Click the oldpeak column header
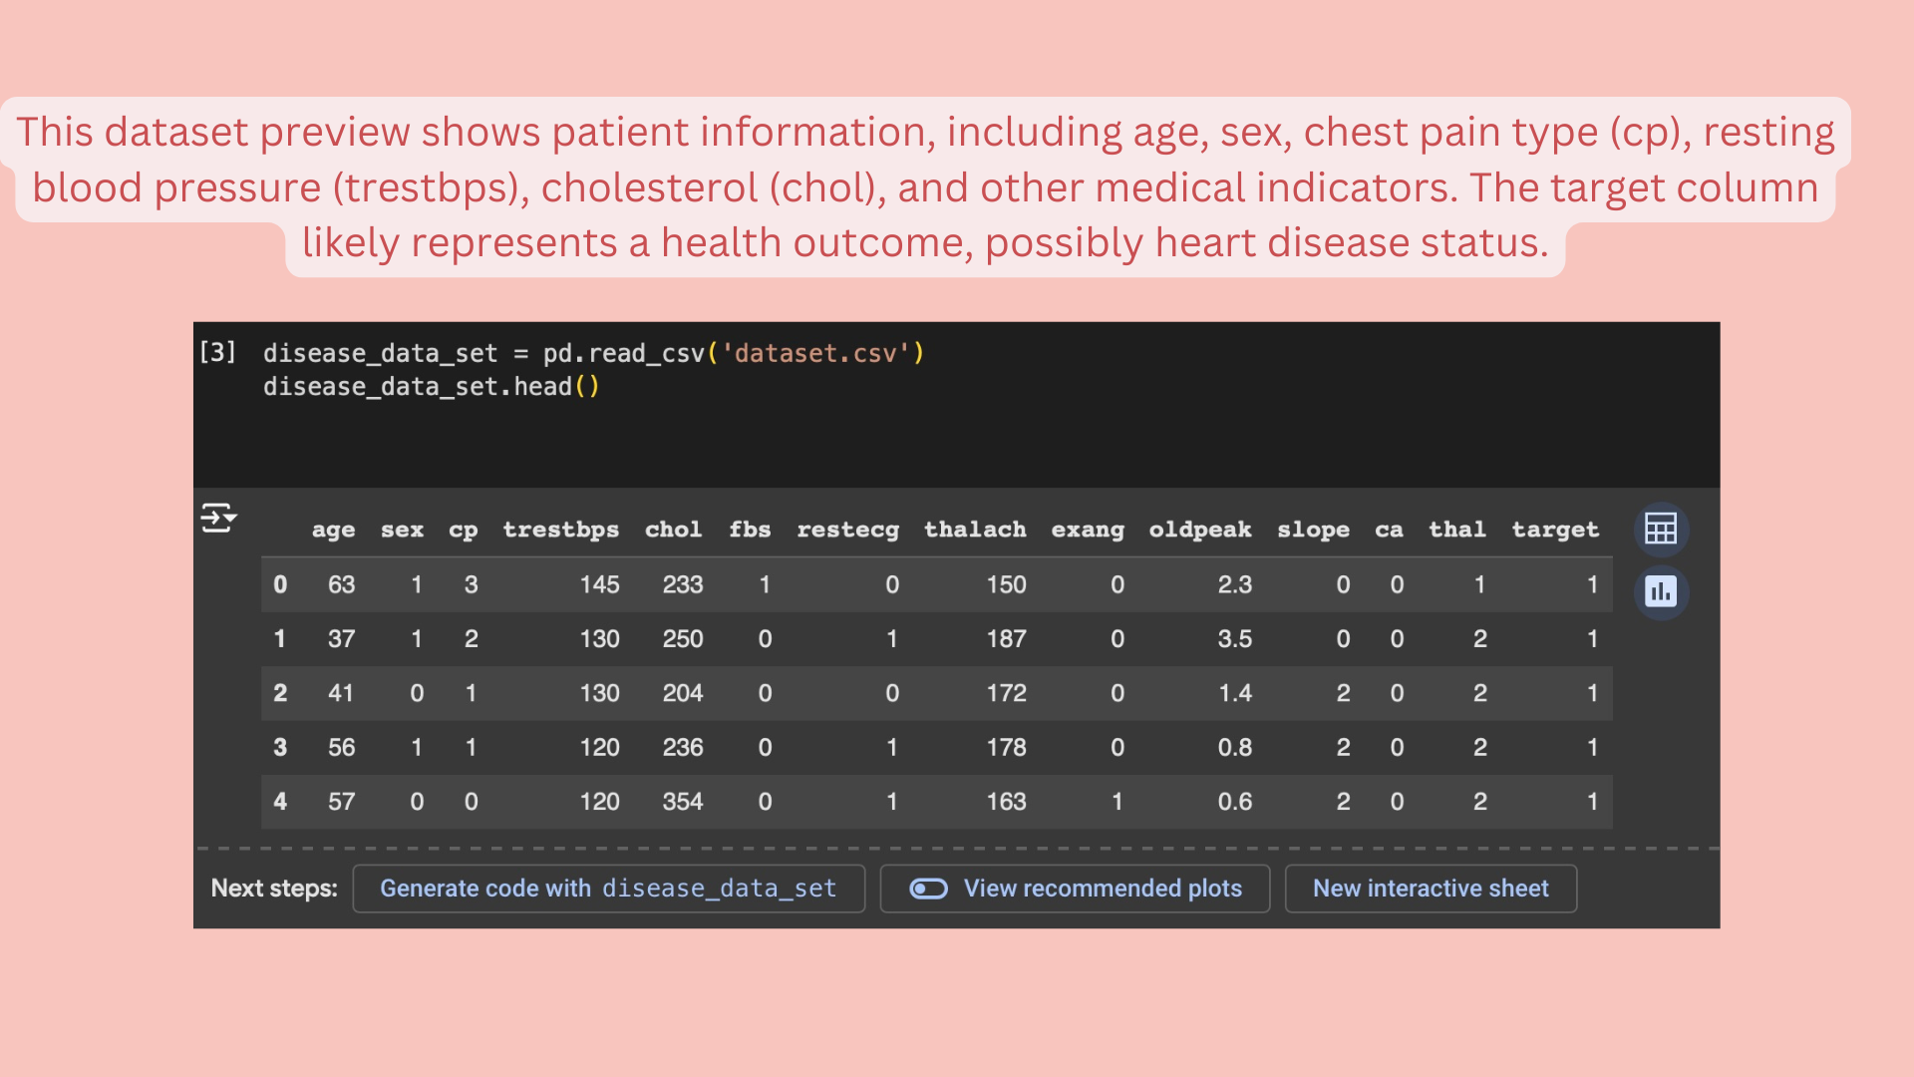Image resolution: width=1914 pixels, height=1077 pixels. point(1199,530)
